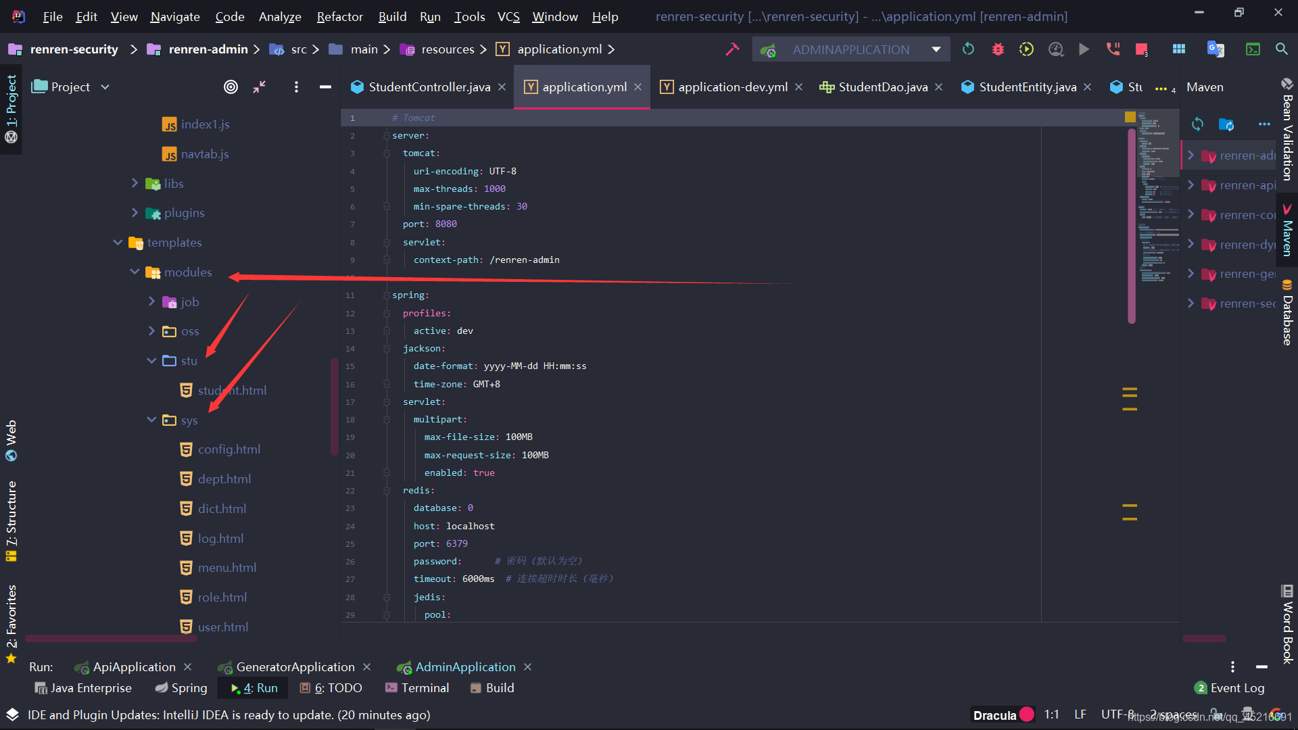Open terminal icon in top toolbar
The width and height of the screenshot is (1298, 730).
tap(1253, 49)
